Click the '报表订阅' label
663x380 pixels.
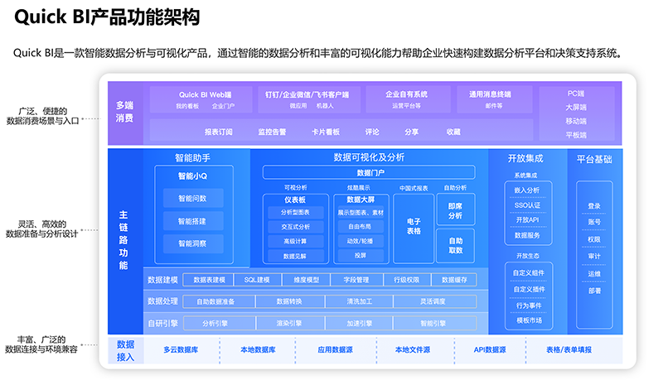219,132
